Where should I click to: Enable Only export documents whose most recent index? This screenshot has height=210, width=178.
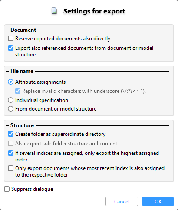(x=10, y=168)
